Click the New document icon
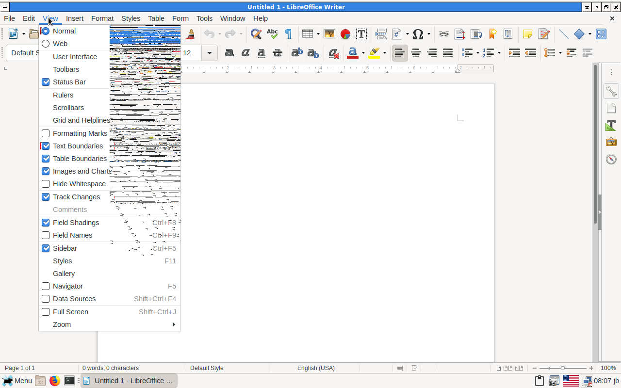 tap(13, 34)
